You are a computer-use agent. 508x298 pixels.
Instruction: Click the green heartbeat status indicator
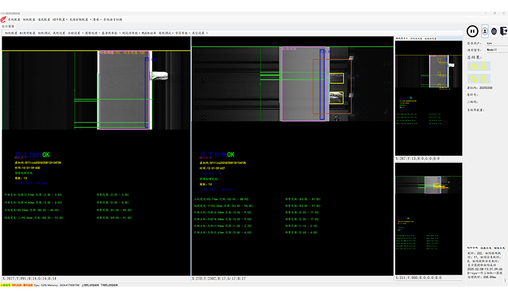(x=5, y=284)
